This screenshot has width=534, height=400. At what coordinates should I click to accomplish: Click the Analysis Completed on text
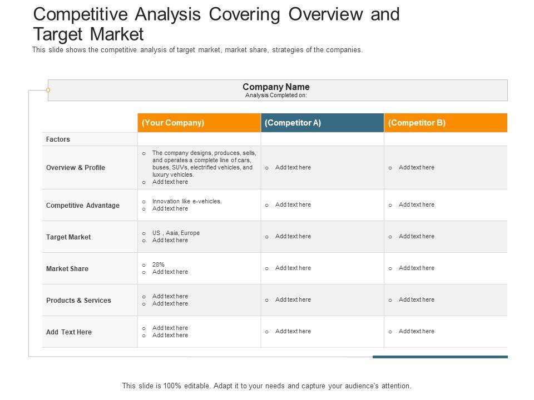point(276,96)
